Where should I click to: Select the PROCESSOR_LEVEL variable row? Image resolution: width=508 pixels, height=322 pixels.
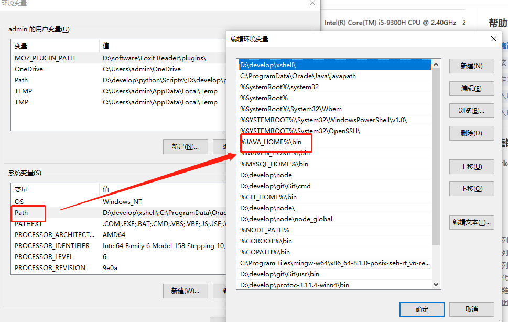pyautogui.click(x=118, y=257)
